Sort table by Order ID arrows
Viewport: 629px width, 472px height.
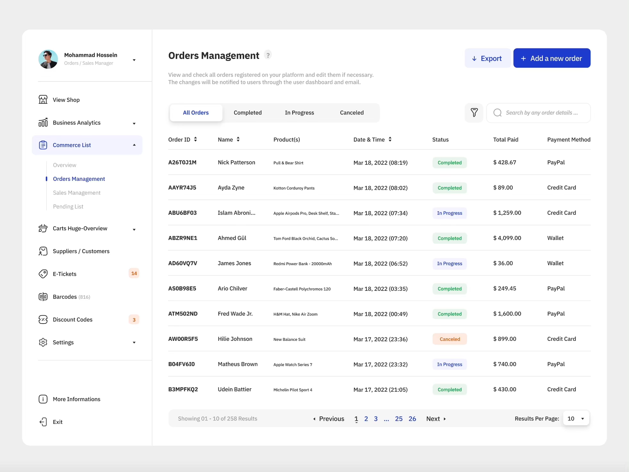click(x=196, y=139)
